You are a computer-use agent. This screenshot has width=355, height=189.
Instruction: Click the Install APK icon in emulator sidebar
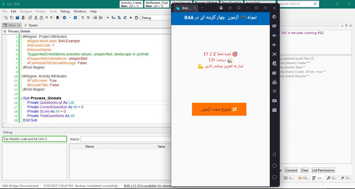coord(274,82)
